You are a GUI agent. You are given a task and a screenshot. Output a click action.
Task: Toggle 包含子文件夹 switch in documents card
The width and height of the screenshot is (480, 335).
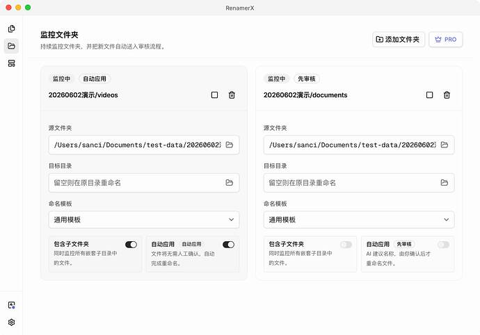346,245
